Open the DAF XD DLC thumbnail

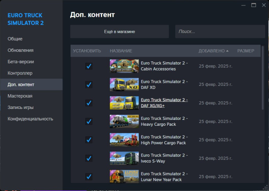[x=124, y=85]
